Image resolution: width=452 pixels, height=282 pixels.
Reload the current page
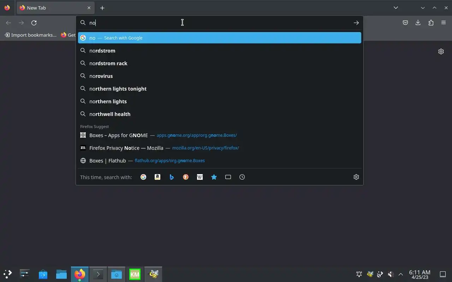click(x=34, y=23)
